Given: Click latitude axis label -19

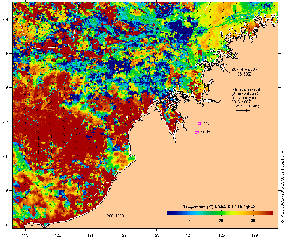Looking at the screenshot, I should pyautogui.click(x=5, y=191).
